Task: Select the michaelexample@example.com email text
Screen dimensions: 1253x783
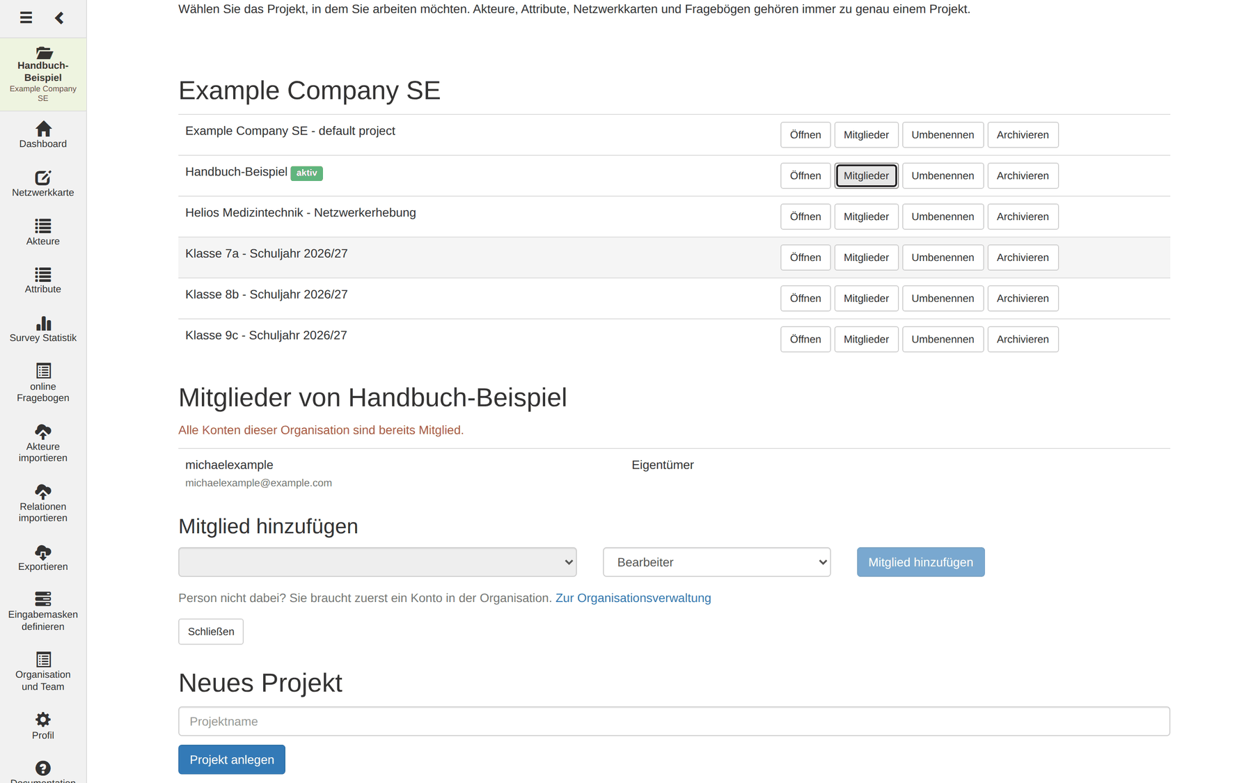Action: click(258, 483)
